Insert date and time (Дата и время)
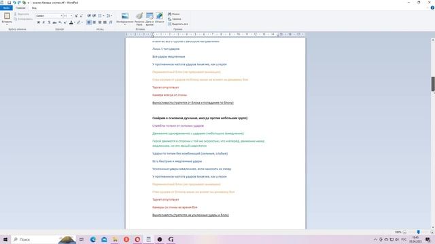 point(150,19)
